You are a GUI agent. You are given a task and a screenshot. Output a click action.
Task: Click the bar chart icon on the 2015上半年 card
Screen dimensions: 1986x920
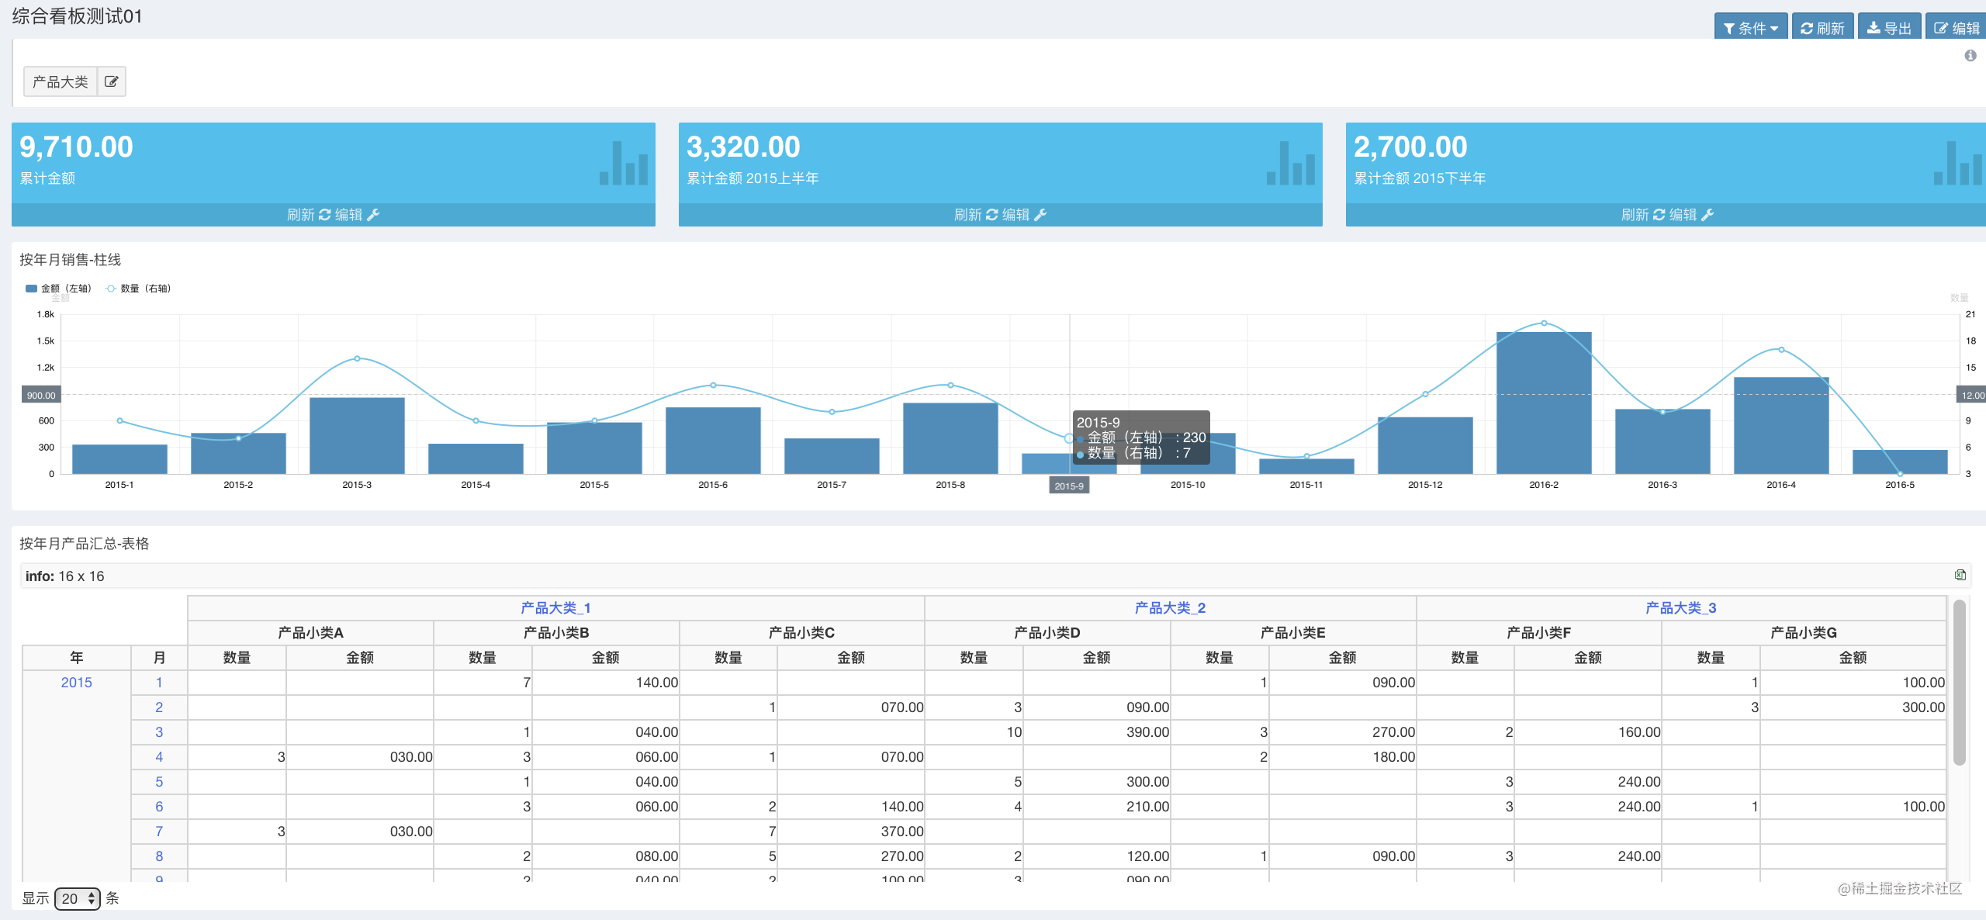1291,163
